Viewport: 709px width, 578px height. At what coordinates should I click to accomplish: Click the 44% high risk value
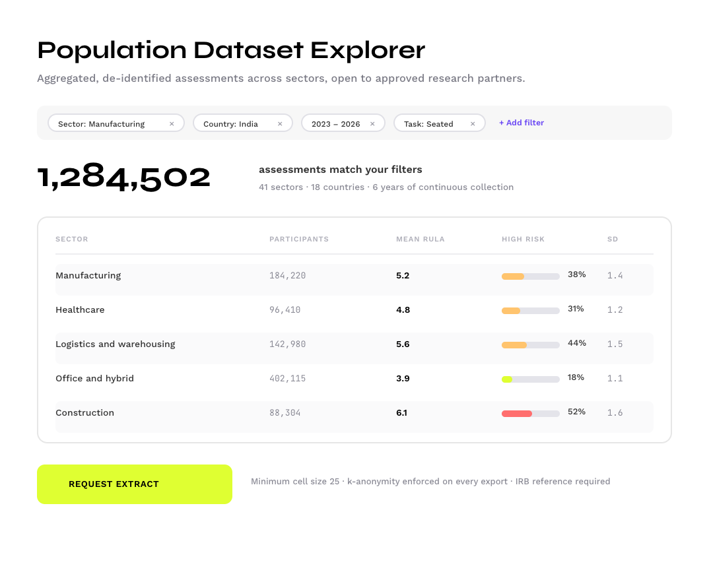coord(577,344)
